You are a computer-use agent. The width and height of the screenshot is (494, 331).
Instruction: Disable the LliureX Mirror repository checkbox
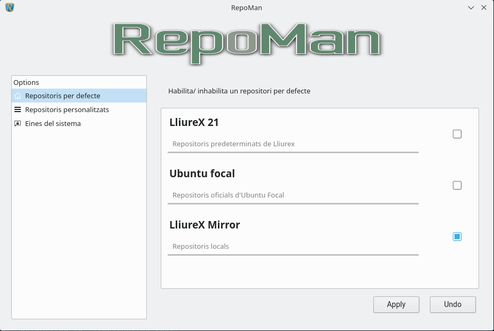point(457,237)
